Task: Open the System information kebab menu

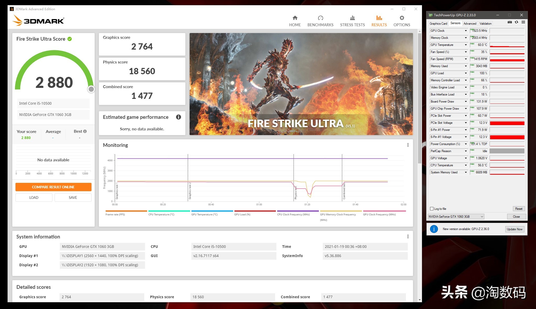Action: click(408, 236)
